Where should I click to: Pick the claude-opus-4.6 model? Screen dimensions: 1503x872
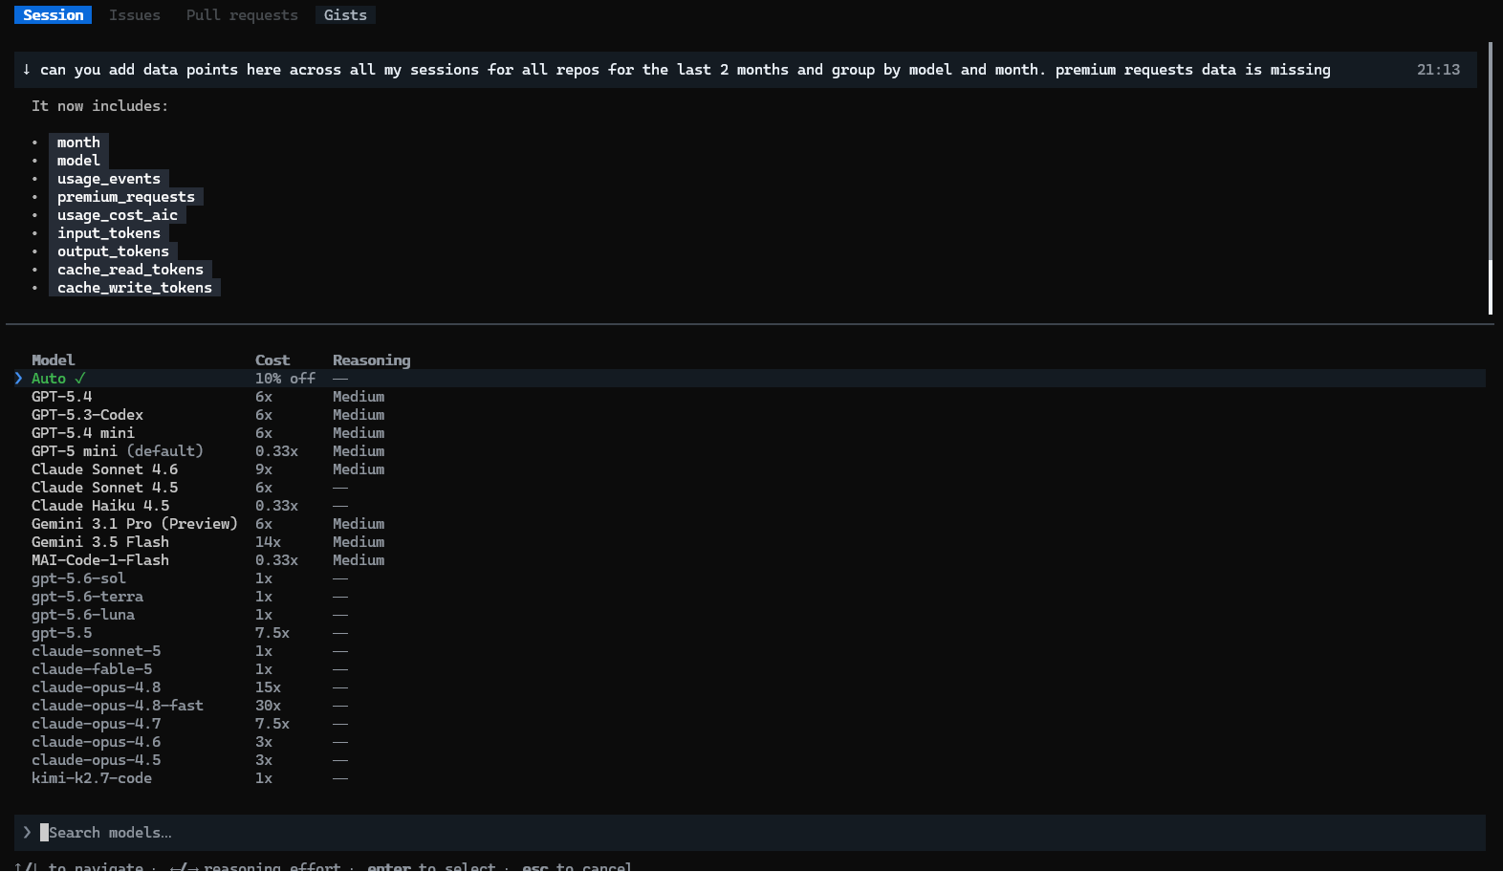(96, 742)
